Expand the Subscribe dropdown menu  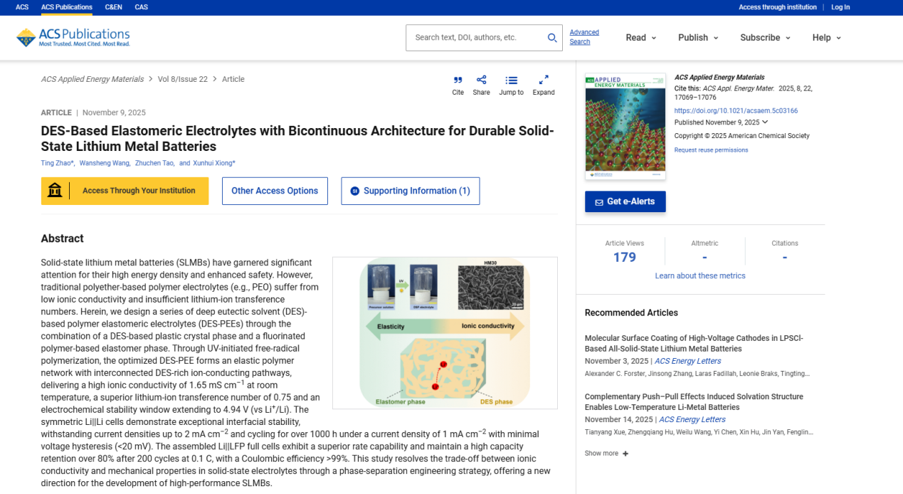click(765, 38)
